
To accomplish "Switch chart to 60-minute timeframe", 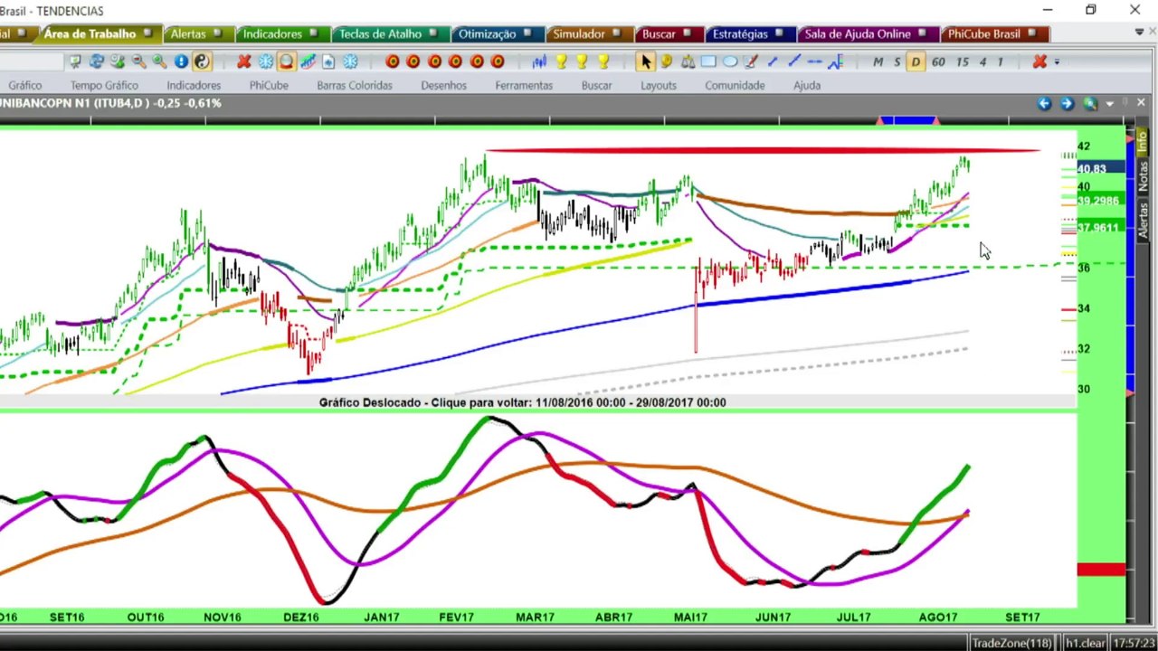I will (x=938, y=61).
